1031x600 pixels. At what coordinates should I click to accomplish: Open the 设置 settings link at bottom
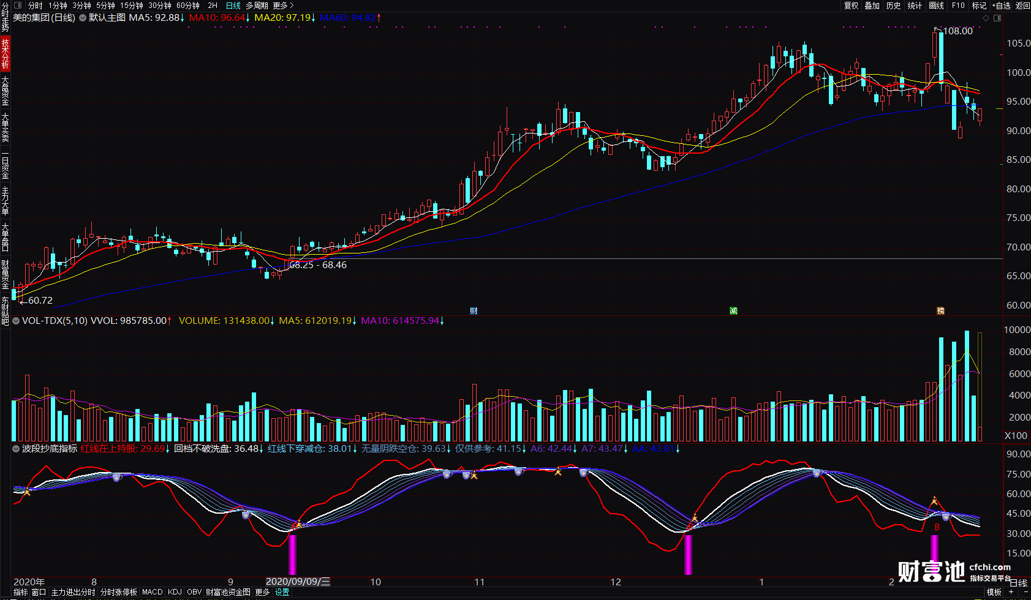tap(282, 593)
